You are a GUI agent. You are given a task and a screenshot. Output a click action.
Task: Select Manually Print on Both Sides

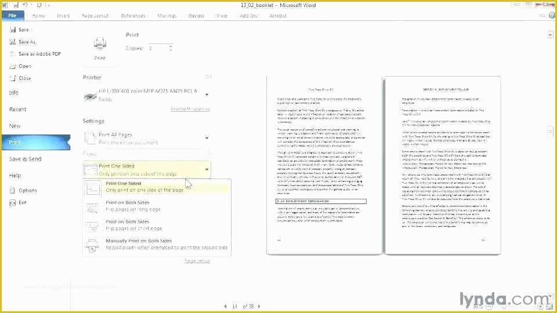(x=157, y=244)
